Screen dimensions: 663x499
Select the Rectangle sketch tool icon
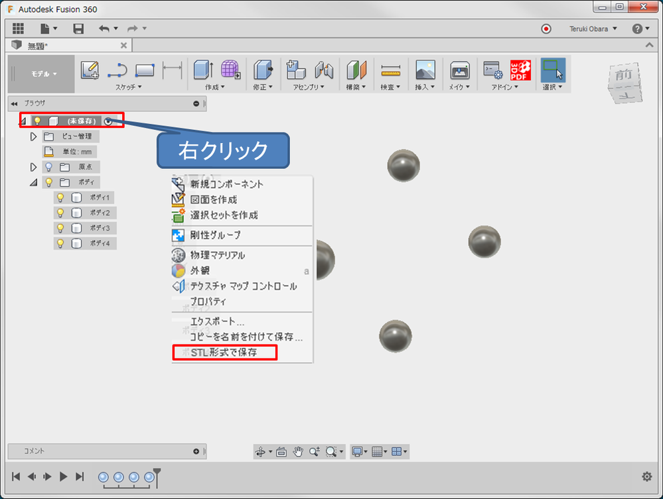(145, 70)
